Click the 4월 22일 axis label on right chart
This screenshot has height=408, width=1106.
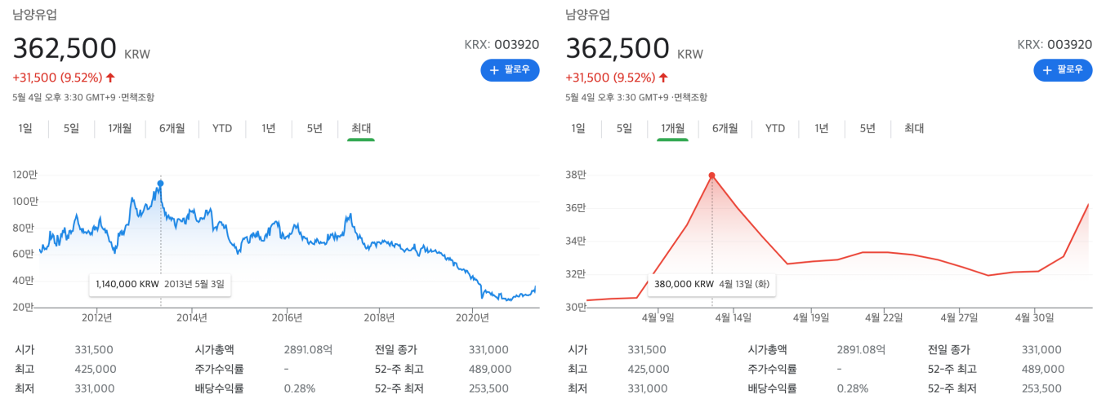coord(882,317)
